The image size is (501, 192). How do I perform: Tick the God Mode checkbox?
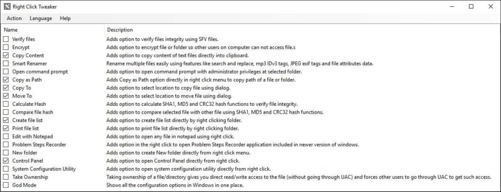[x=6, y=185]
